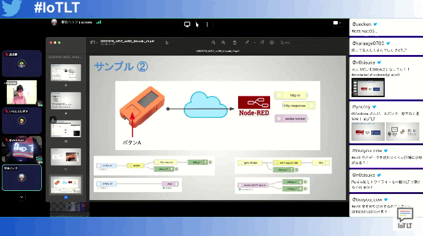Open the @uecken tweet
Screen dimensions: 423x236
pos(386,27)
